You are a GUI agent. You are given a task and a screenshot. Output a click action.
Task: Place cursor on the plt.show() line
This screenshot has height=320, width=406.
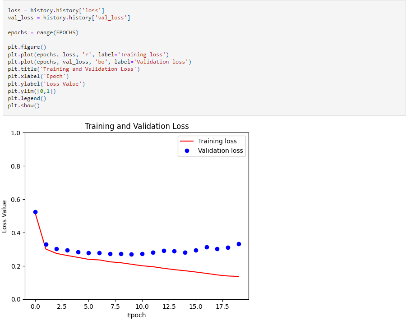(x=23, y=105)
